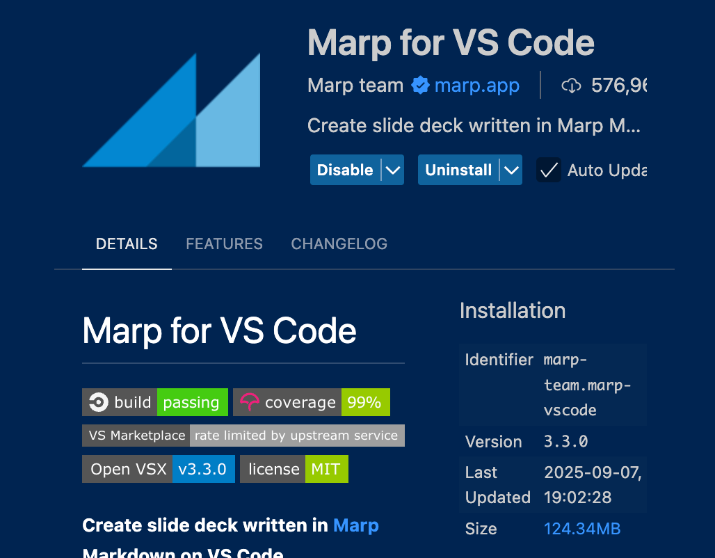
Task: Click the Marp for VS Code readme heading
Action: [x=219, y=330]
